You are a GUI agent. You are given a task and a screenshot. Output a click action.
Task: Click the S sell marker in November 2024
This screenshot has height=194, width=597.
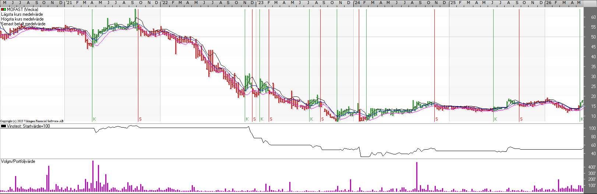point(437,119)
